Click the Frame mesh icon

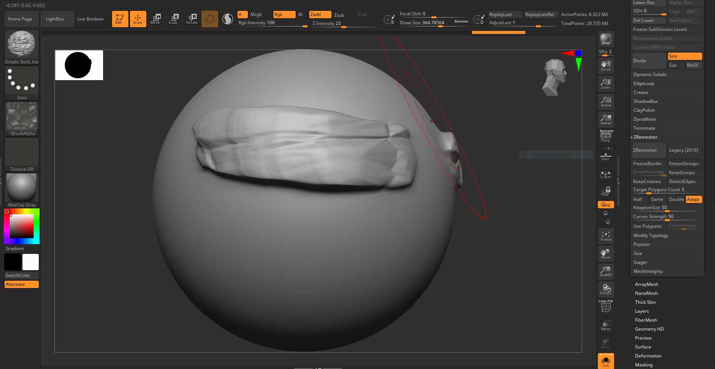pos(605,236)
